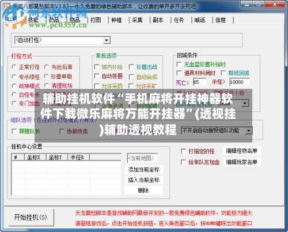Image resolution: width=288 pixels, height=232 pixels.
Task: Click the 坐标Y column header
Action: (56, 158)
